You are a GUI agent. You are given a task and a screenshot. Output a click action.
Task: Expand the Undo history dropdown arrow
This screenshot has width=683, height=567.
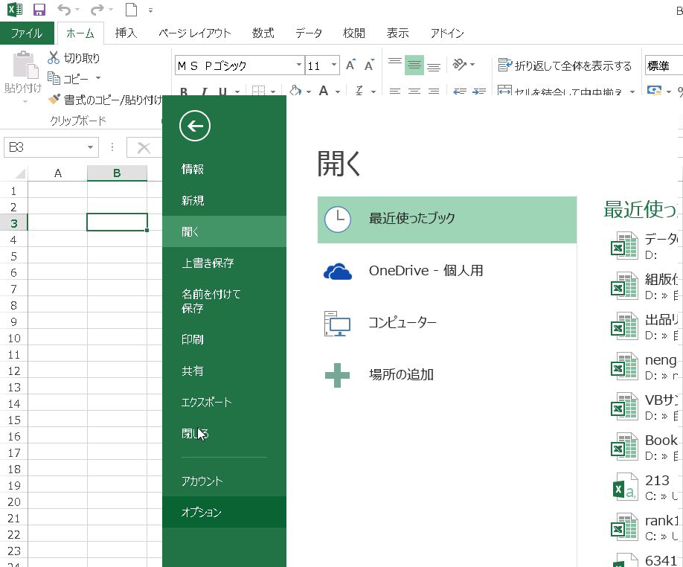[x=77, y=10]
